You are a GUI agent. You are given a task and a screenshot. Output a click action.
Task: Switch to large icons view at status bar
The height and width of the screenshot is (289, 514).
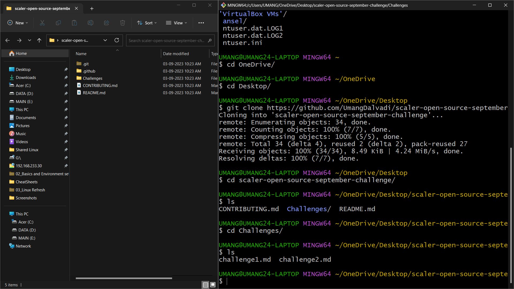[x=213, y=285]
